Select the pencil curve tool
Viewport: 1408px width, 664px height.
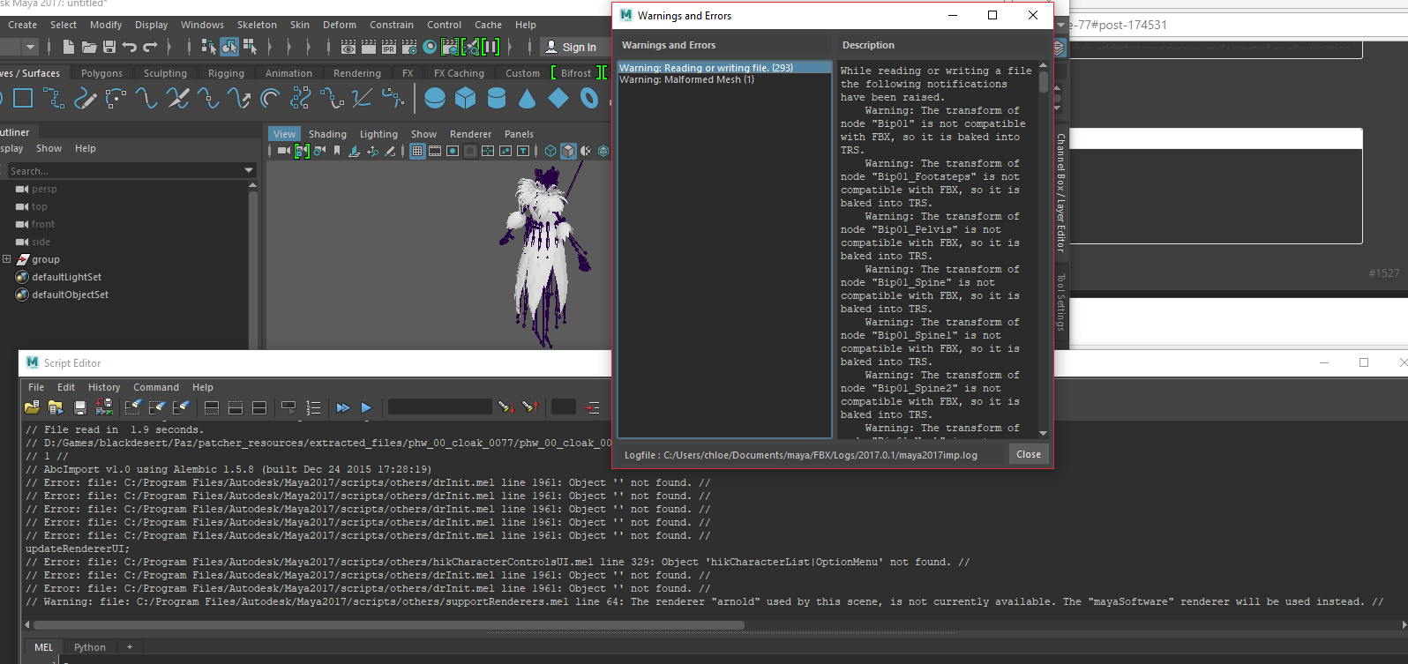pos(86,98)
